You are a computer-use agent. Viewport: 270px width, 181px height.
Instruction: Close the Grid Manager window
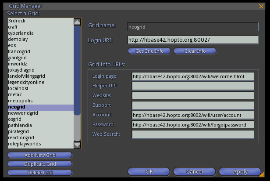click(x=262, y=6)
